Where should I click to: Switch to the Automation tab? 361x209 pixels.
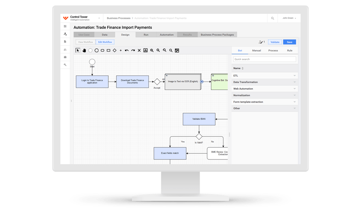[167, 35]
